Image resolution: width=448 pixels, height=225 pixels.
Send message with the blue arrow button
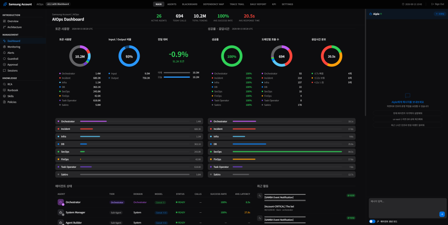pyautogui.click(x=442, y=214)
